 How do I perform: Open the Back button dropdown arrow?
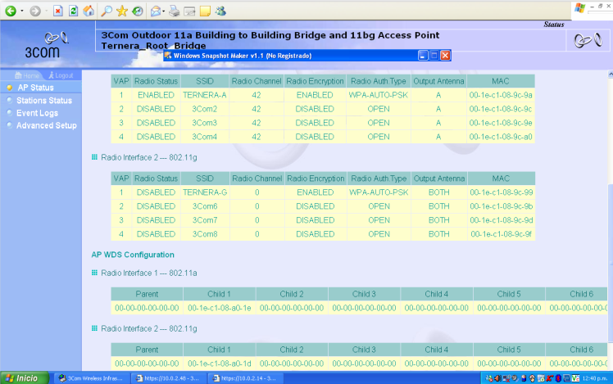pyautogui.click(x=23, y=11)
